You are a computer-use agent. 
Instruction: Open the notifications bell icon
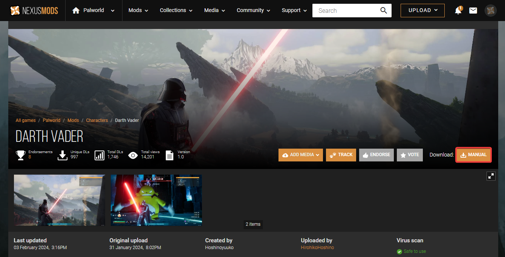(x=458, y=11)
